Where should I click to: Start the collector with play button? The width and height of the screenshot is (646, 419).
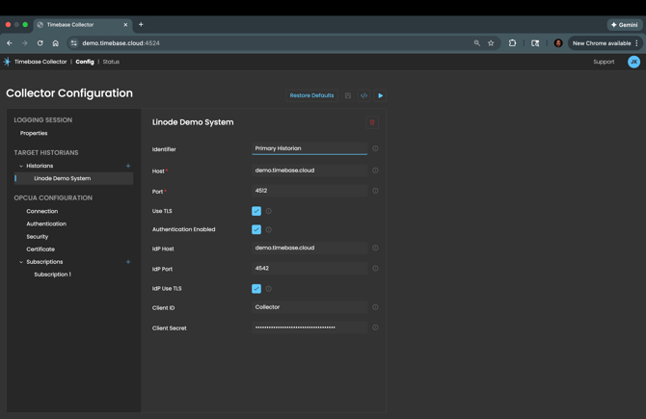coord(381,95)
